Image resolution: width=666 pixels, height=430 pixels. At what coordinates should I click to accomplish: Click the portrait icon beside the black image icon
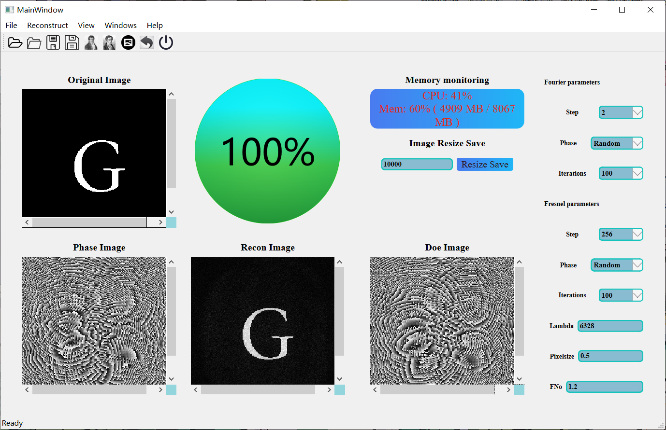[x=110, y=42]
